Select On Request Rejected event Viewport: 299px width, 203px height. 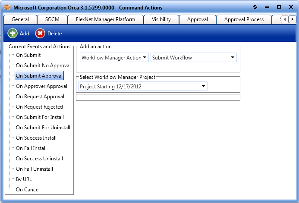(x=39, y=107)
